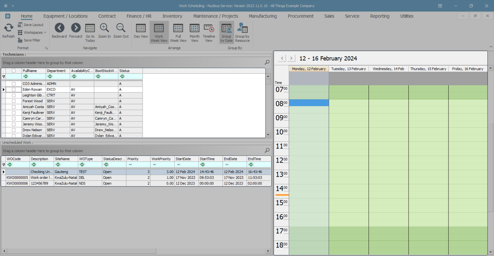Open the Maintenance / Projects tab

pyautogui.click(x=216, y=16)
